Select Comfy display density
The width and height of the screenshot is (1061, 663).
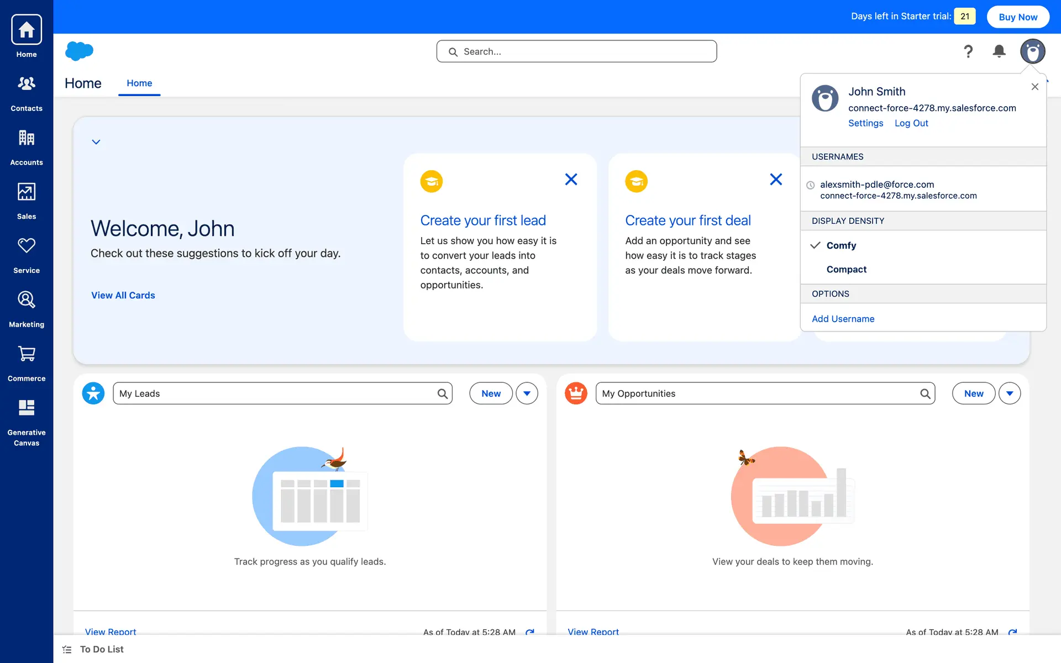pyautogui.click(x=841, y=245)
